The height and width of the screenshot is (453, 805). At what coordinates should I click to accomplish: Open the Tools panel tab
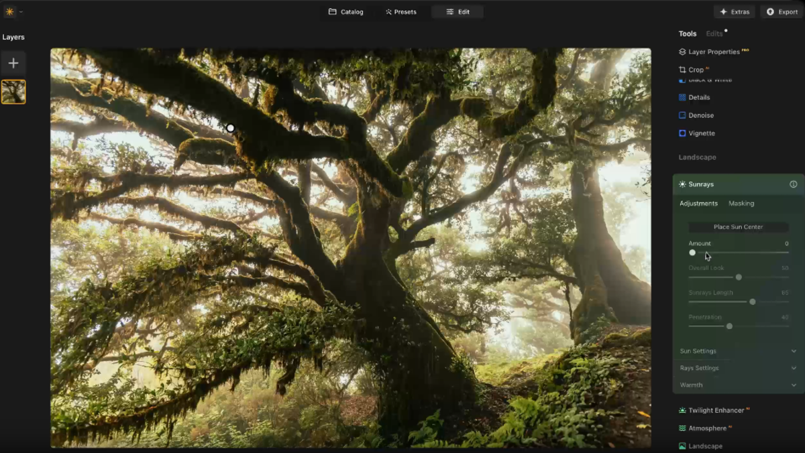688,34
